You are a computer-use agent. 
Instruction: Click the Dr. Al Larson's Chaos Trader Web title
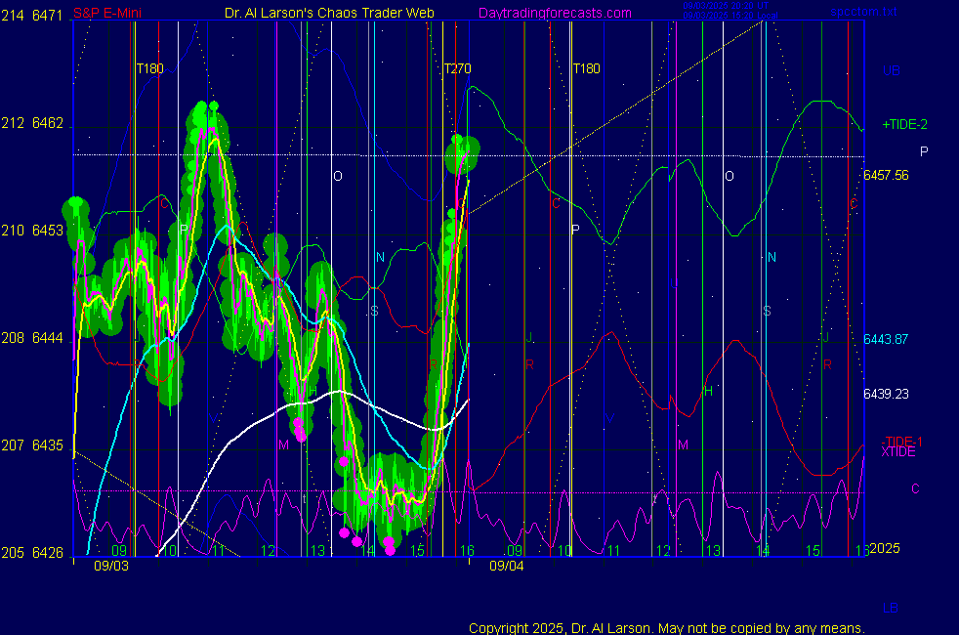pos(329,14)
